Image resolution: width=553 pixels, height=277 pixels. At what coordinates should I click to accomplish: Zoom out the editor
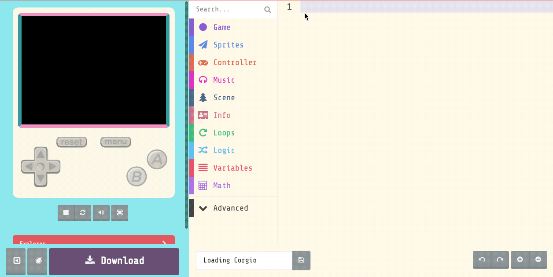click(x=538, y=260)
